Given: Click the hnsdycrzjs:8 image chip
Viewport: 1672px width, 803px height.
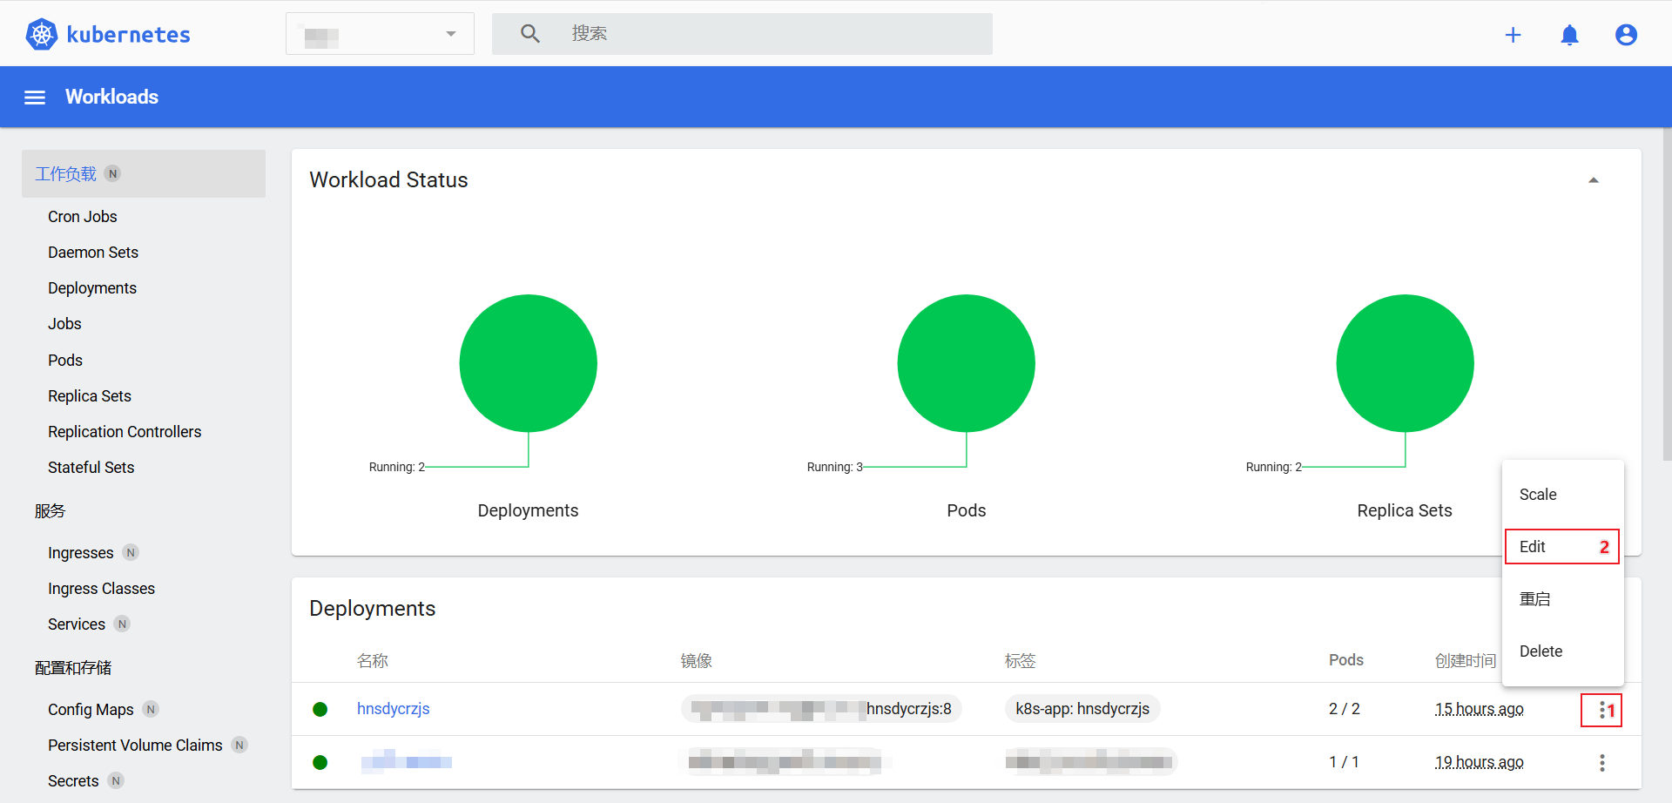Looking at the screenshot, I should (x=821, y=709).
